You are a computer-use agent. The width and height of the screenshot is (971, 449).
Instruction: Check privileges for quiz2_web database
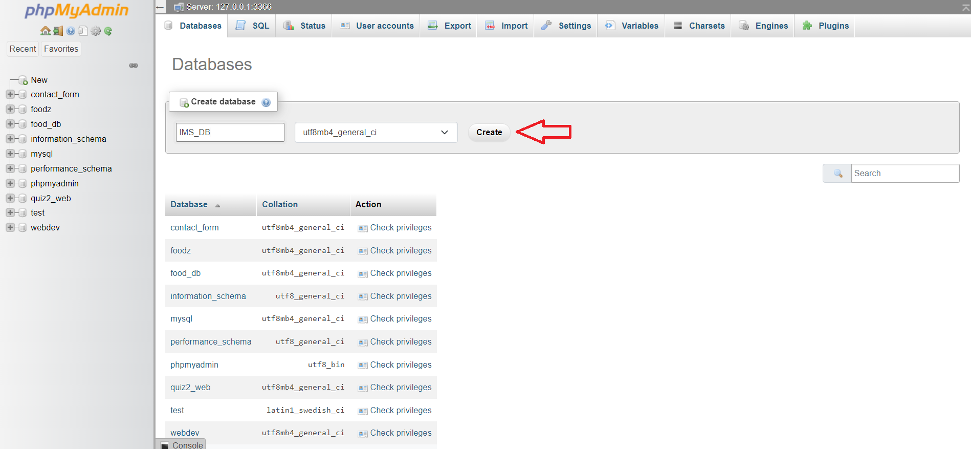(395, 388)
